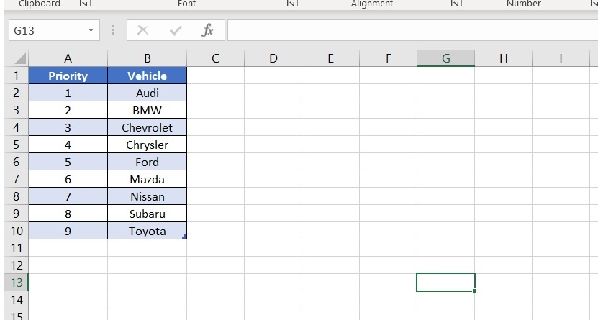The image size is (598, 320).
Task: Click the formula bar resize dots handle
Action: [113, 30]
